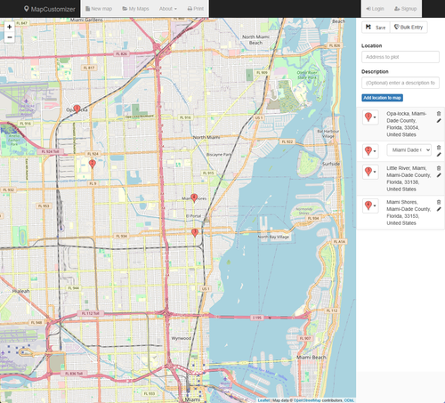The width and height of the screenshot is (445, 403).
Task: Open Bulk Entry
Action: pyautogui.click(x=409, y=28)
